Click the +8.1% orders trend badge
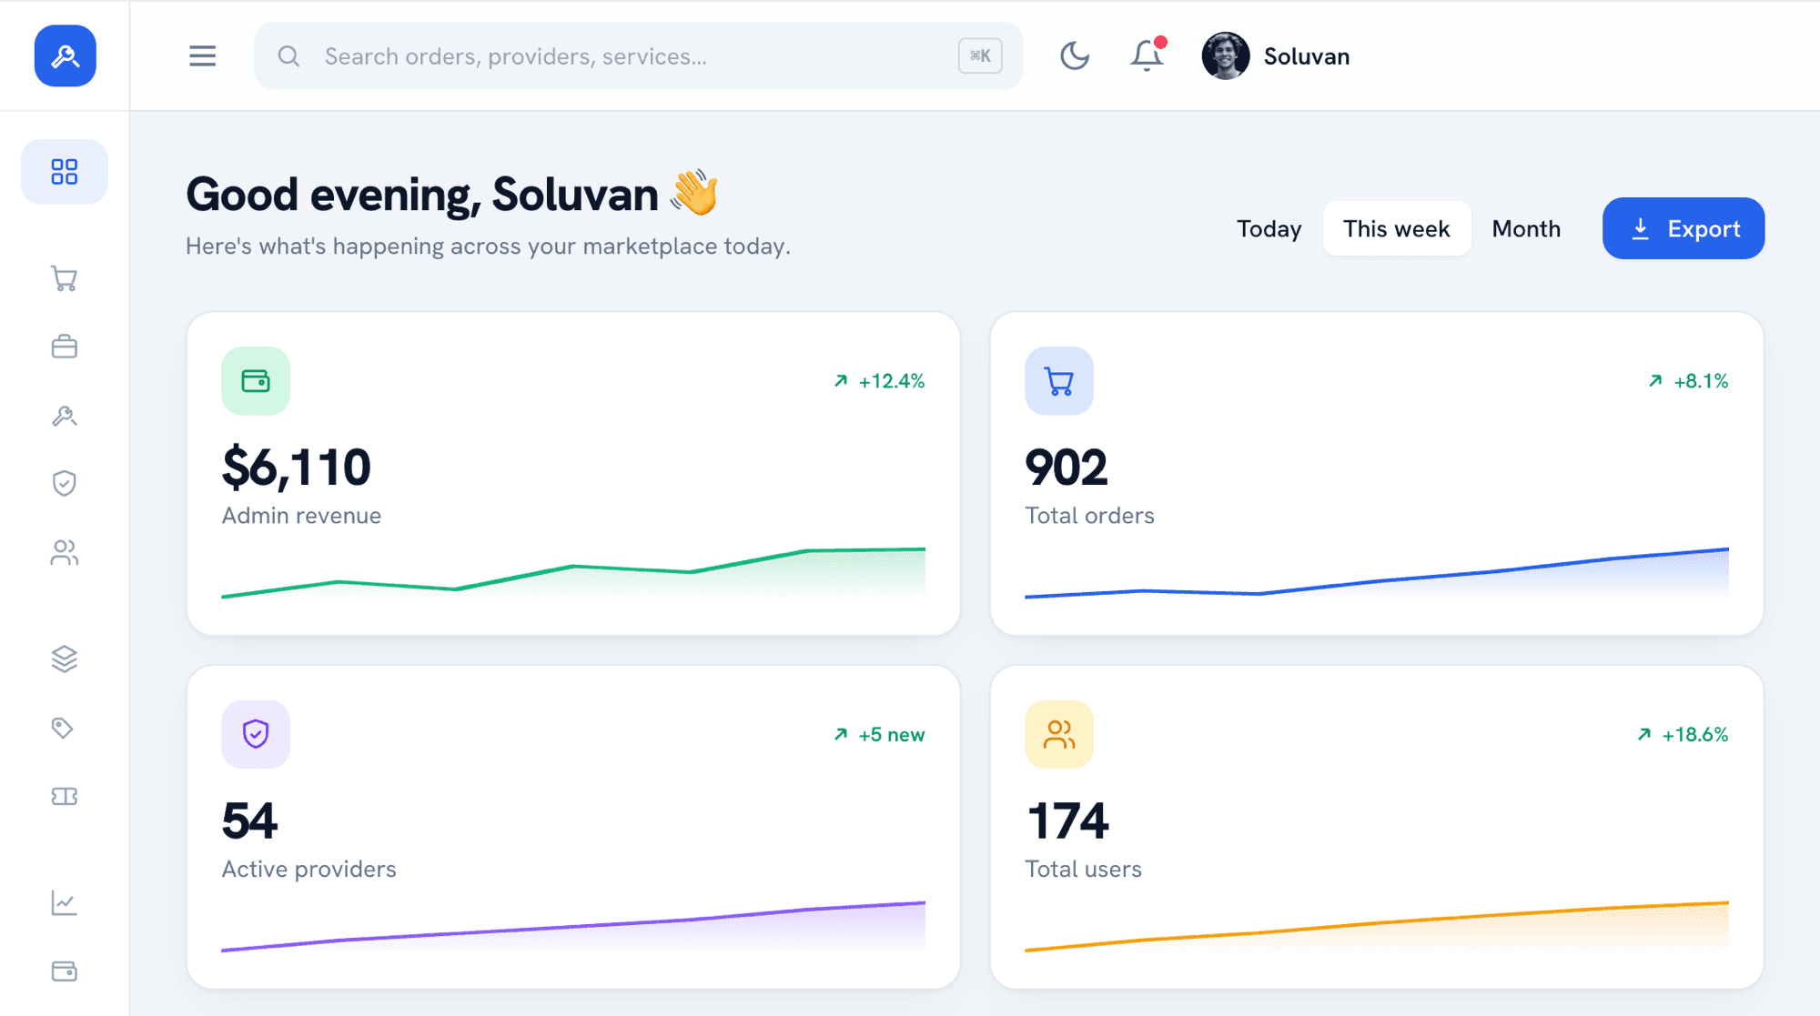The width and height of the screenshot is (1820, 1016). 1688,381
